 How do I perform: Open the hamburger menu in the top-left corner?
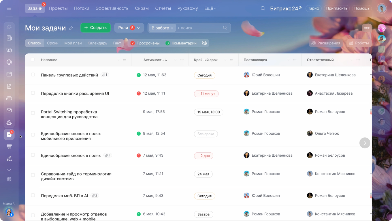point(9,8)
